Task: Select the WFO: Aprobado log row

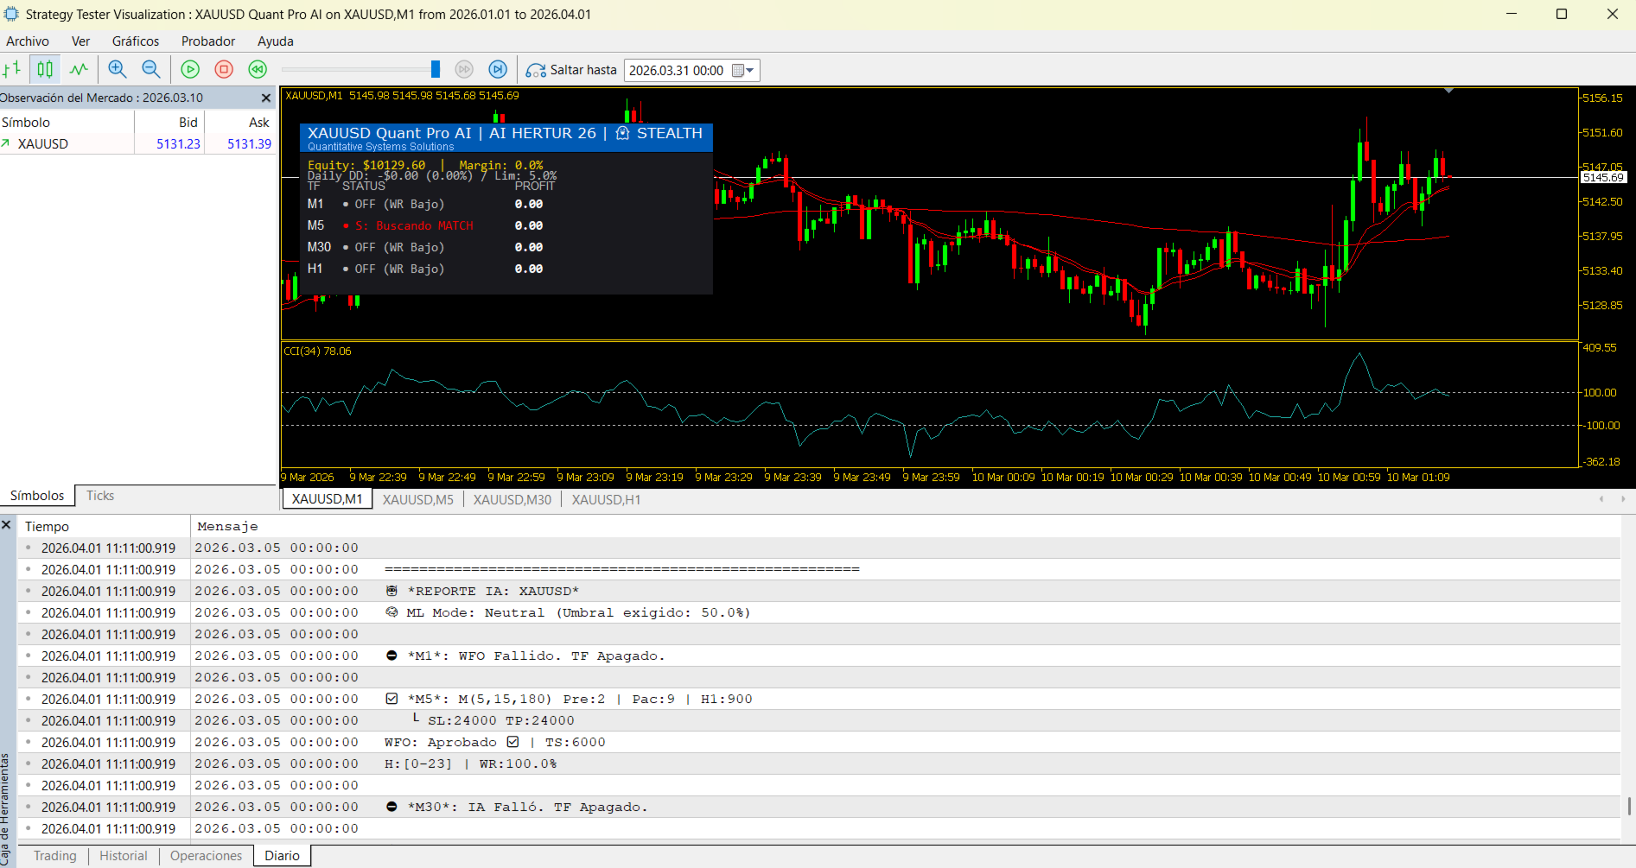Action: click(x=819, y=742)
